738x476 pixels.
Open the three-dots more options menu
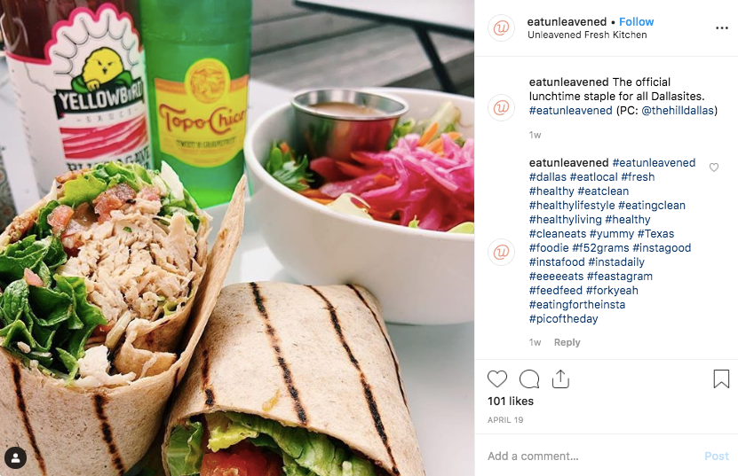pos(721,28)
